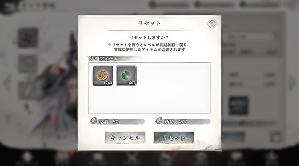Click the dark square button on the right panel
This screenshot has width=299, height=166.
coord(238,105)
